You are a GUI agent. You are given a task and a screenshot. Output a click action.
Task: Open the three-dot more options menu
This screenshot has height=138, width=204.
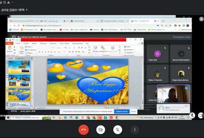tap(135, 130)
